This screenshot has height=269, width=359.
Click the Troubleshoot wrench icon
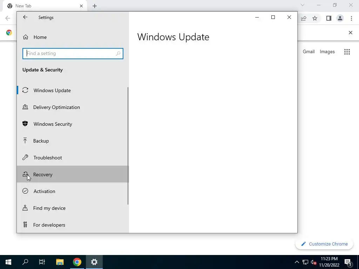[25, 157]
